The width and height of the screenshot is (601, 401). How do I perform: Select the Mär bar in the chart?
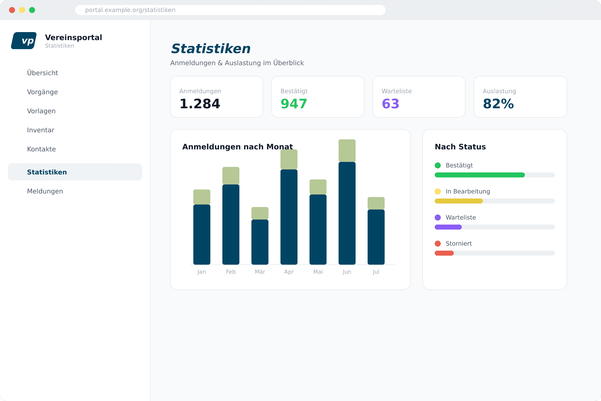260,236
